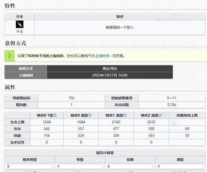The image size is (207, 172).
Task: Click the 生命上限 row label
Action: tap(17, 122)
